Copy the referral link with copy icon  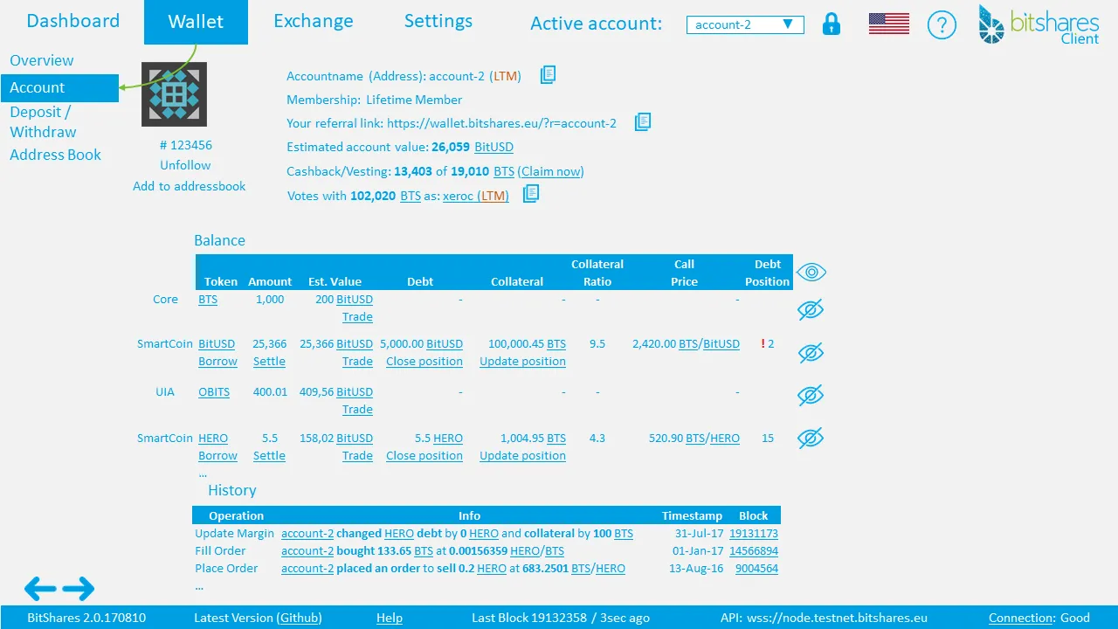pyautogui.click(x=642, y=121)
